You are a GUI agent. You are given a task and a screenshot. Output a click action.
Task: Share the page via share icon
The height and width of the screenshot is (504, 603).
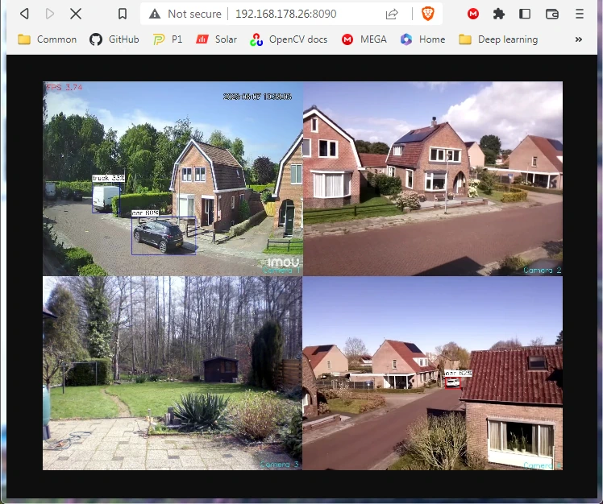pyautogui.click(x=392, y=14)
